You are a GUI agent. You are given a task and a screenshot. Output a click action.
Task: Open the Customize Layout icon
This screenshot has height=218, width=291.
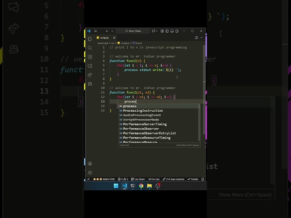point(162,31)
